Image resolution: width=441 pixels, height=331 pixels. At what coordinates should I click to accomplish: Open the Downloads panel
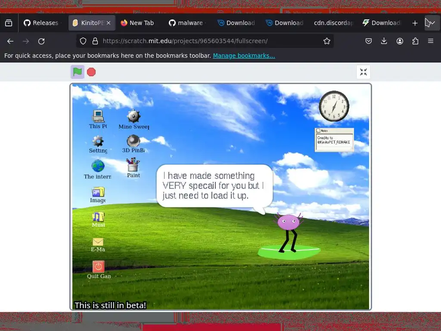[384, 41]
